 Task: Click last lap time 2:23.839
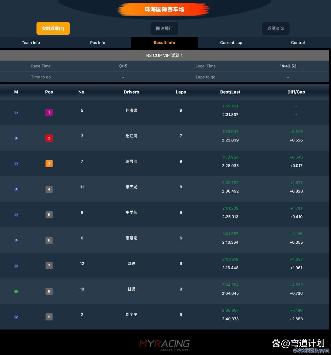[230, 140]
